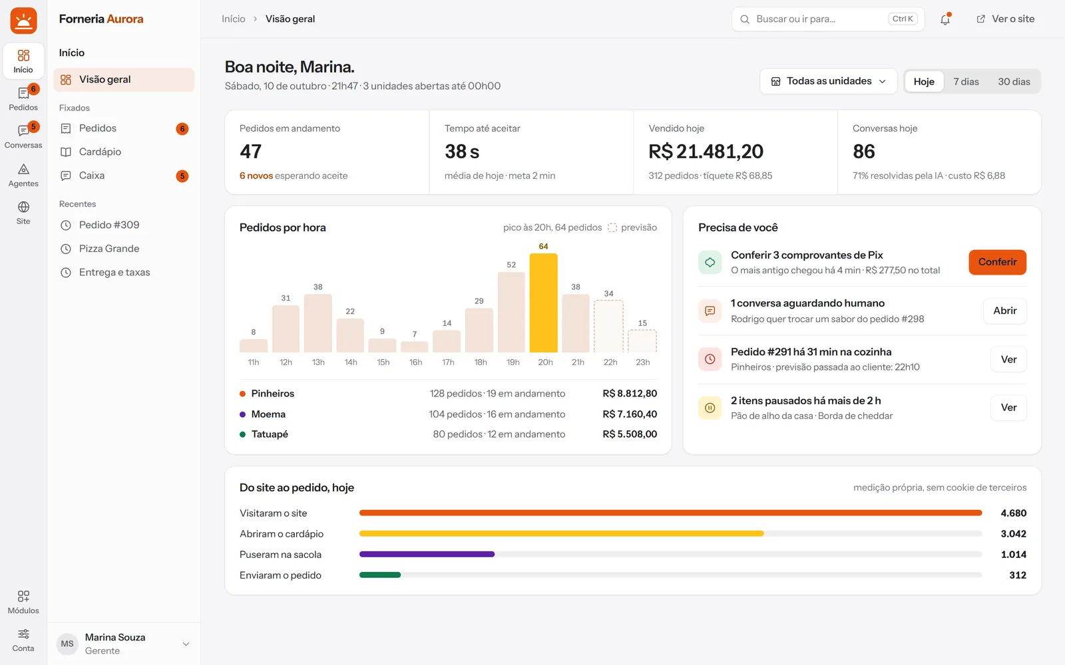Open Agentes in the icon rail
The width and height of the screenshot is (1065, 665).
point(23,175)
